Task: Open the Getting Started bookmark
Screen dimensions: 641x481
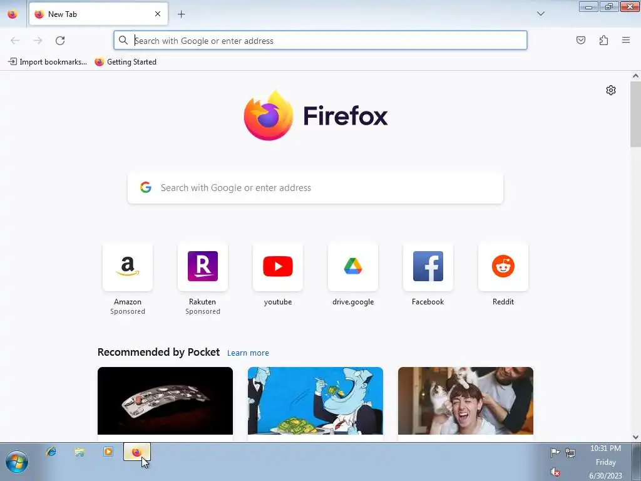Action: pos(125,62)
